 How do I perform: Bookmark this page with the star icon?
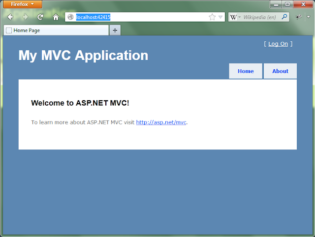[x=212, y=17]
